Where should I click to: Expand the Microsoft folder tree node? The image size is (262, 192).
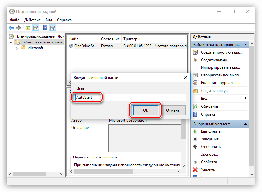pos(17,48)
